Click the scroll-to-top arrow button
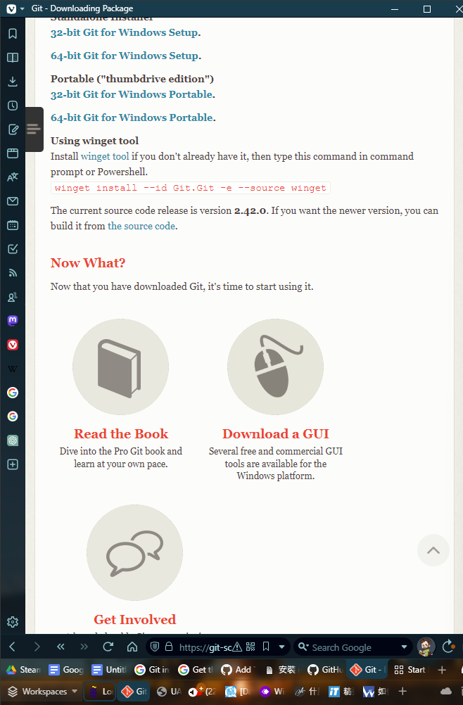This screenshot has height=705, width=463. 433,550
